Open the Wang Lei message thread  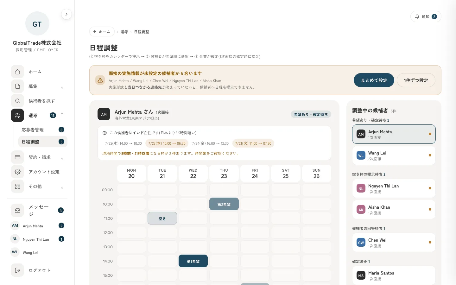(x=37, y=253)
